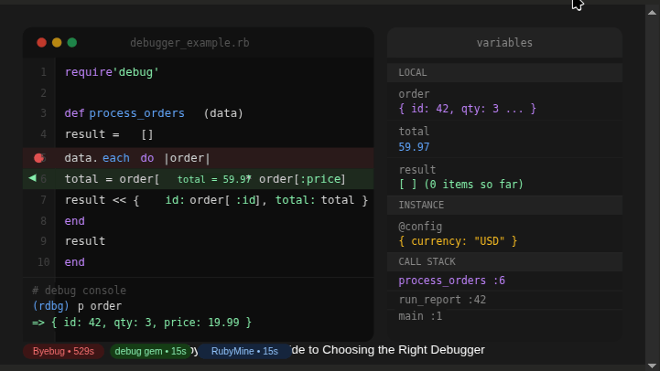Screen dimensions: 660x371
Task: Click the green maximize dot in title bar
Action: [72, 43]
